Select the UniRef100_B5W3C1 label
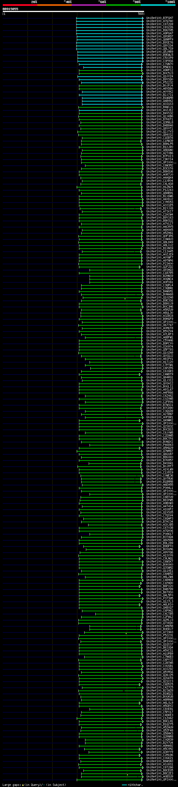 (160, 67)
